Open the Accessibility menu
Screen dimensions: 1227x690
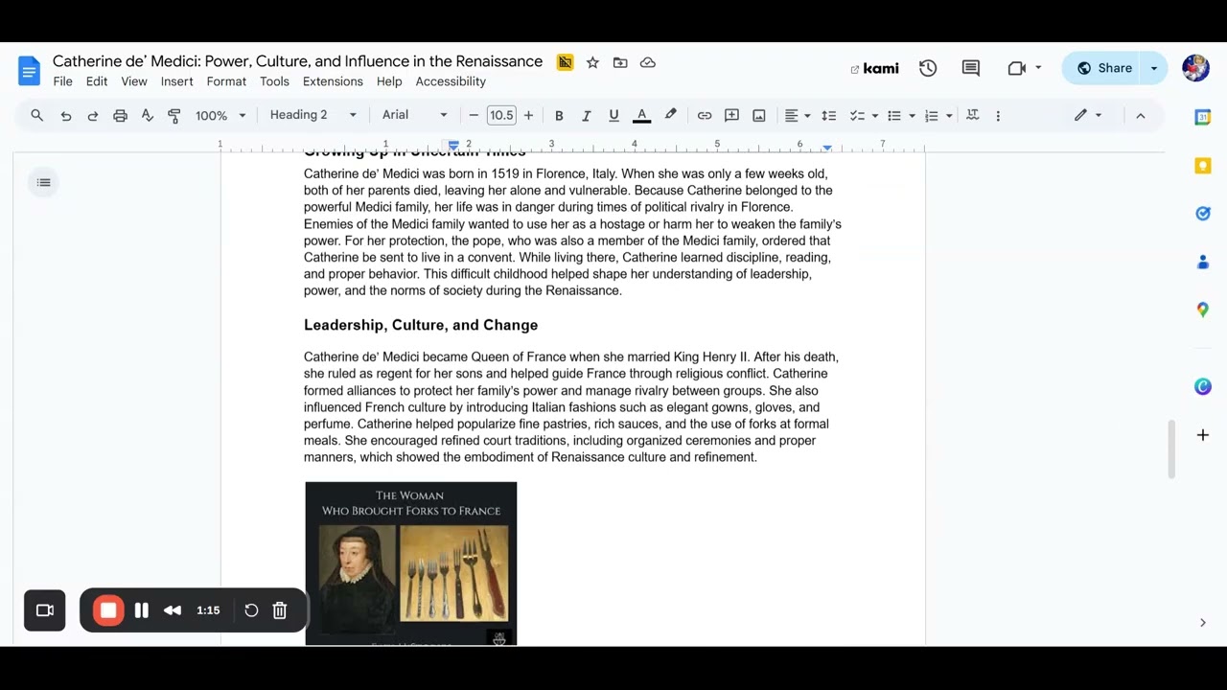[x=451, y=81]
